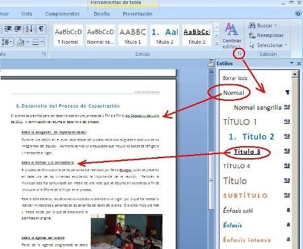Move the styles gallery down one row
Screen dimensions: 303x249
[217, 35]
